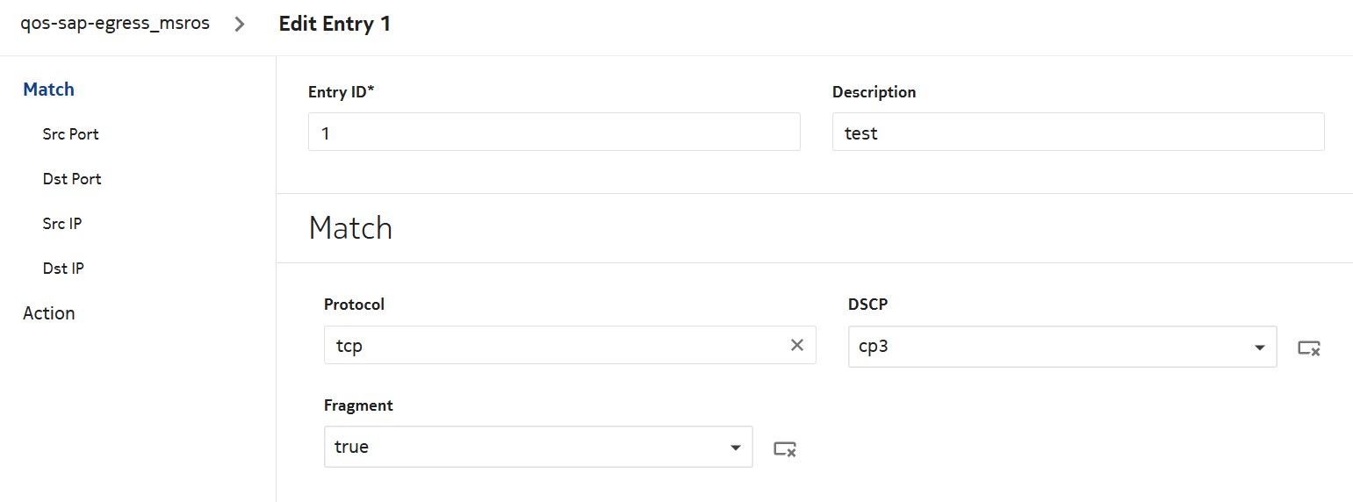Clear the Protocol field with the X icon
Viewport: 1353px width, 502px height.
tap(797, 345)
